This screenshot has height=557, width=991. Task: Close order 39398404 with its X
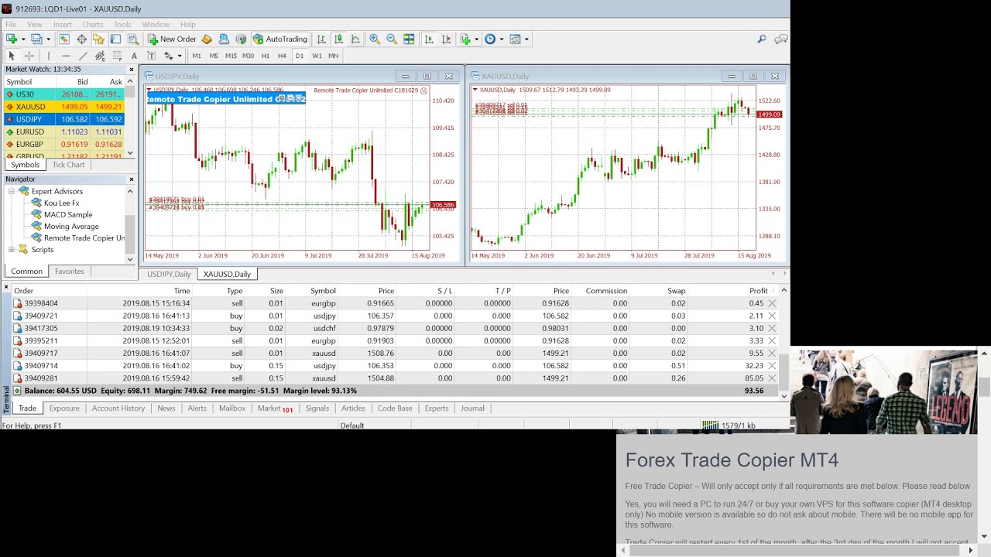click(x=772, y=303)
